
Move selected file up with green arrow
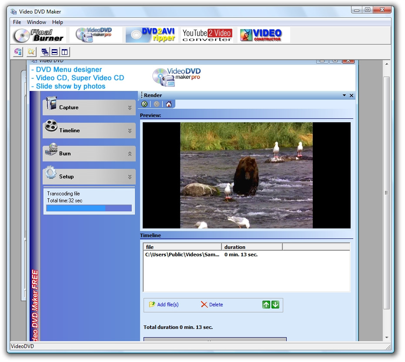pos(266,305)
